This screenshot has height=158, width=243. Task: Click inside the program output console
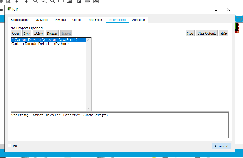pos(120,125)
